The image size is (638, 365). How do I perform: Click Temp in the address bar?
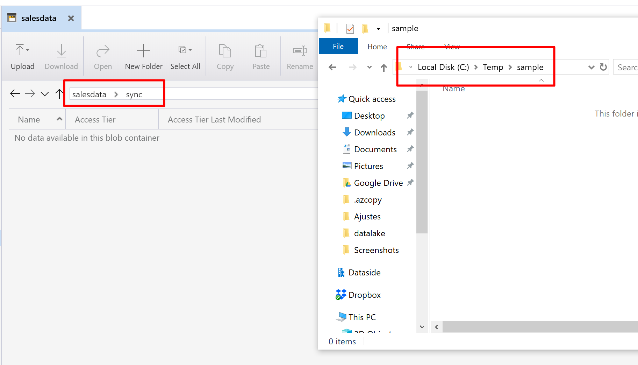pos(493,67)
